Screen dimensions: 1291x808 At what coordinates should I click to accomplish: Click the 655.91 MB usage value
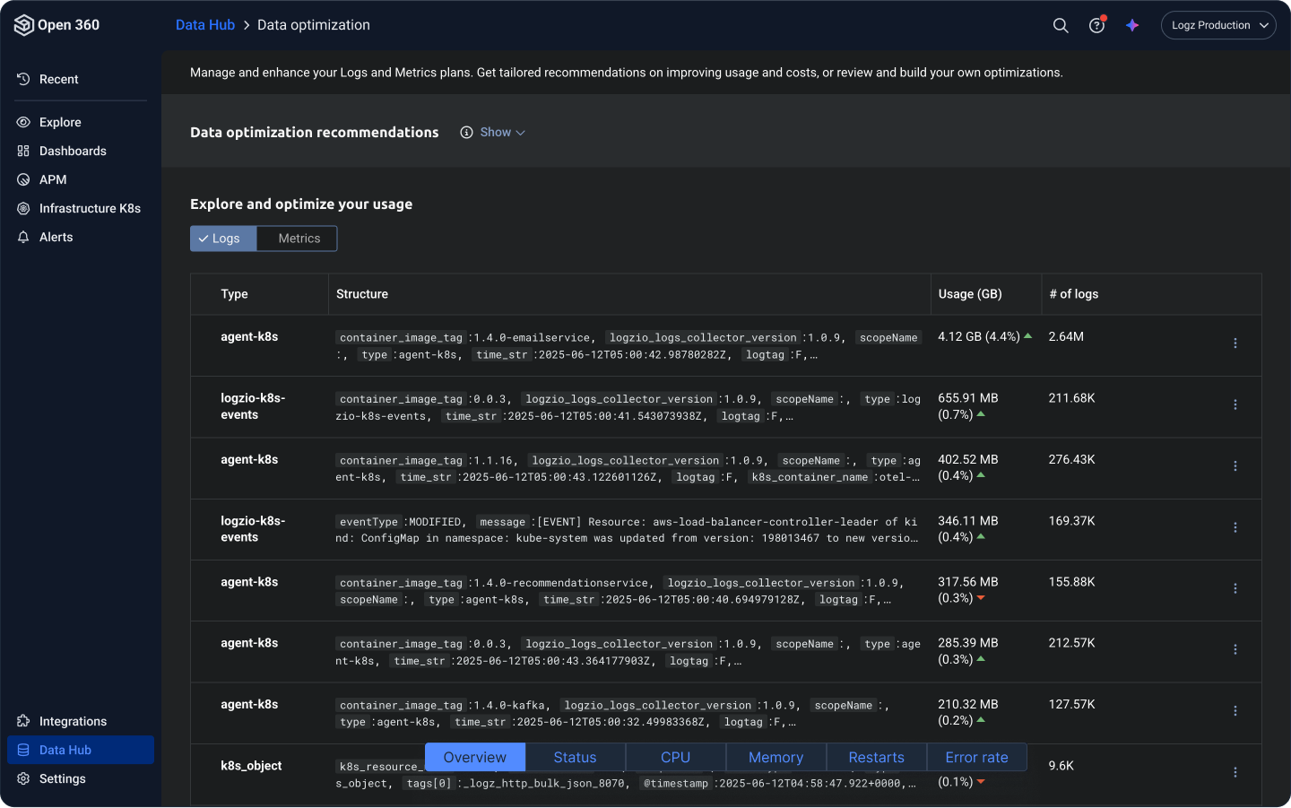[x=968, y=398]
